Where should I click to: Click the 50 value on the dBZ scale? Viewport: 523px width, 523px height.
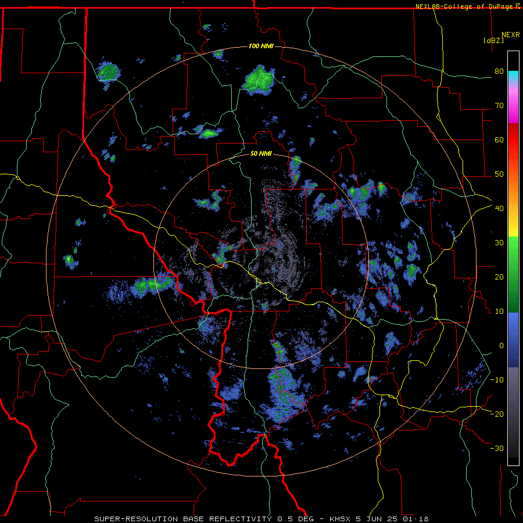[499, 174]
